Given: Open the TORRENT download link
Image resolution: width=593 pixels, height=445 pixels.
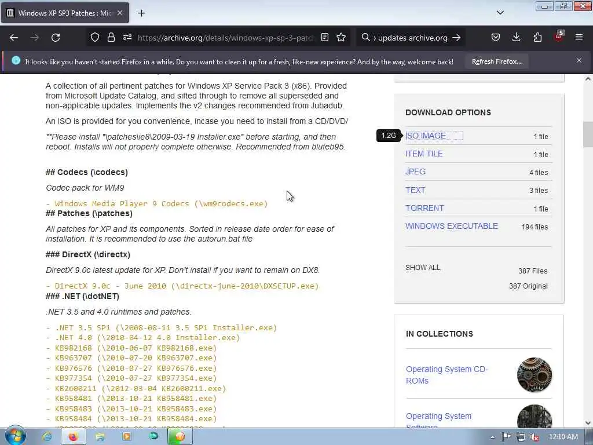Looking at the screenshot, I should [424, 208].
